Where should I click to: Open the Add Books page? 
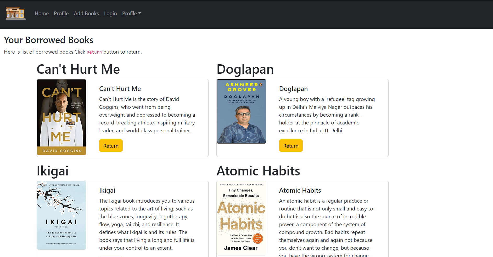point(86,13)
